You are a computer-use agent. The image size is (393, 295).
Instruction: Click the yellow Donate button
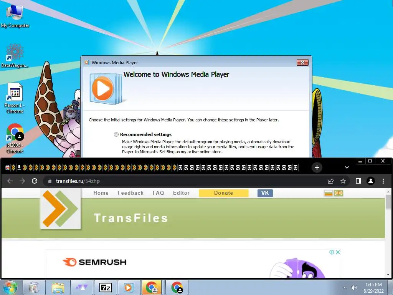[224, 193]
